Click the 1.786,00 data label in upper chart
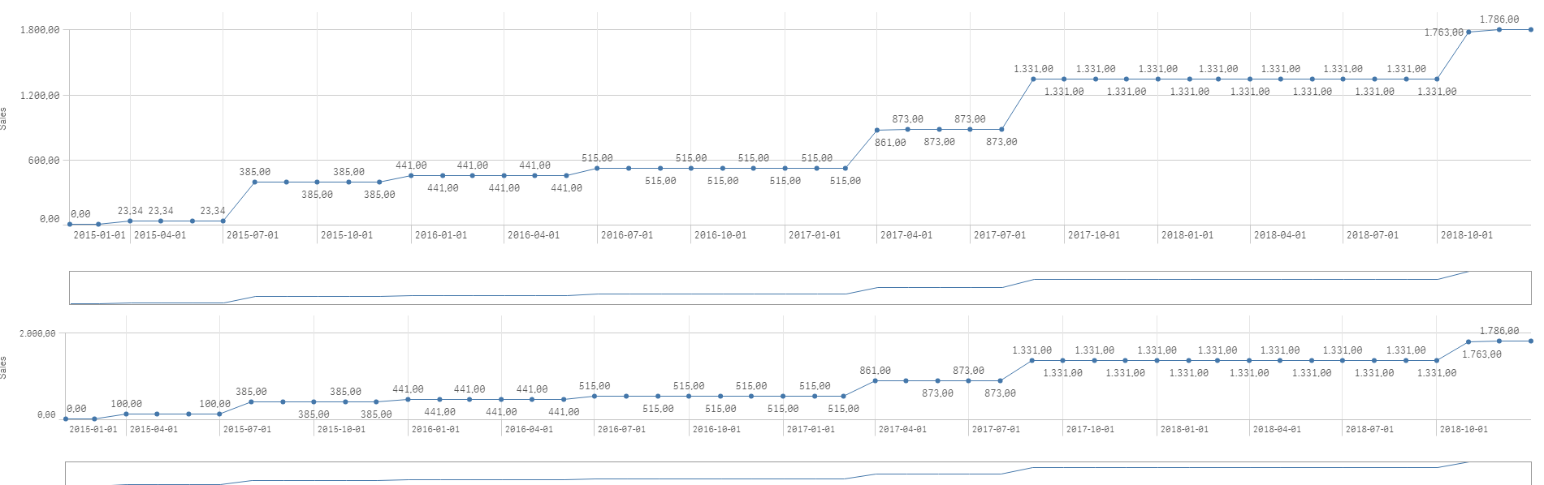This screenshot has height=485, width=1544. pyautogui.click(x=1499, y=19)
